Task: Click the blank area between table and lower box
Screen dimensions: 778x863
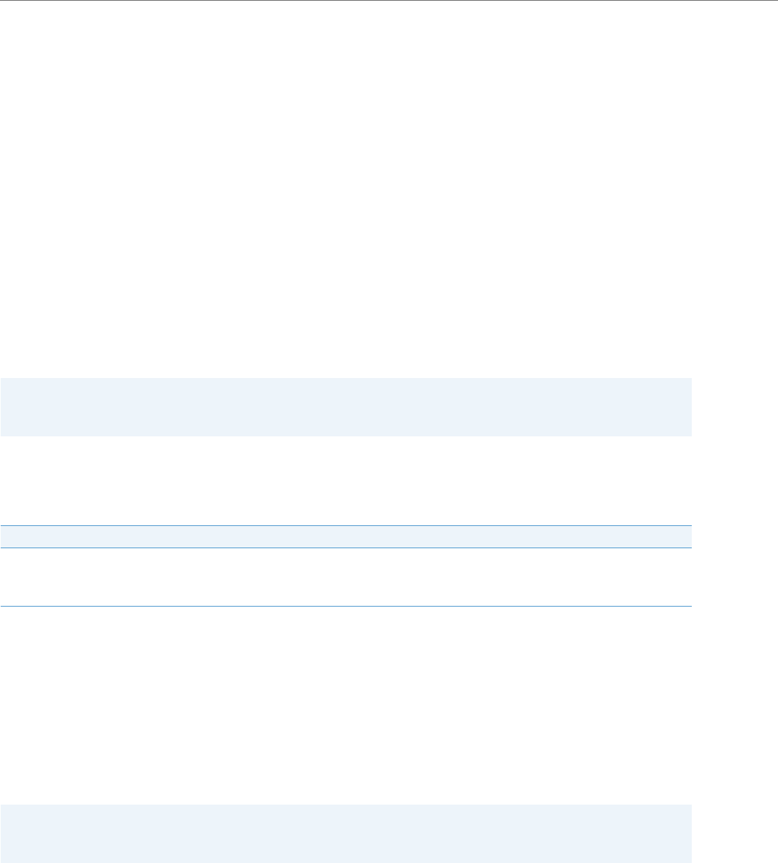Action: coord(346,705)
